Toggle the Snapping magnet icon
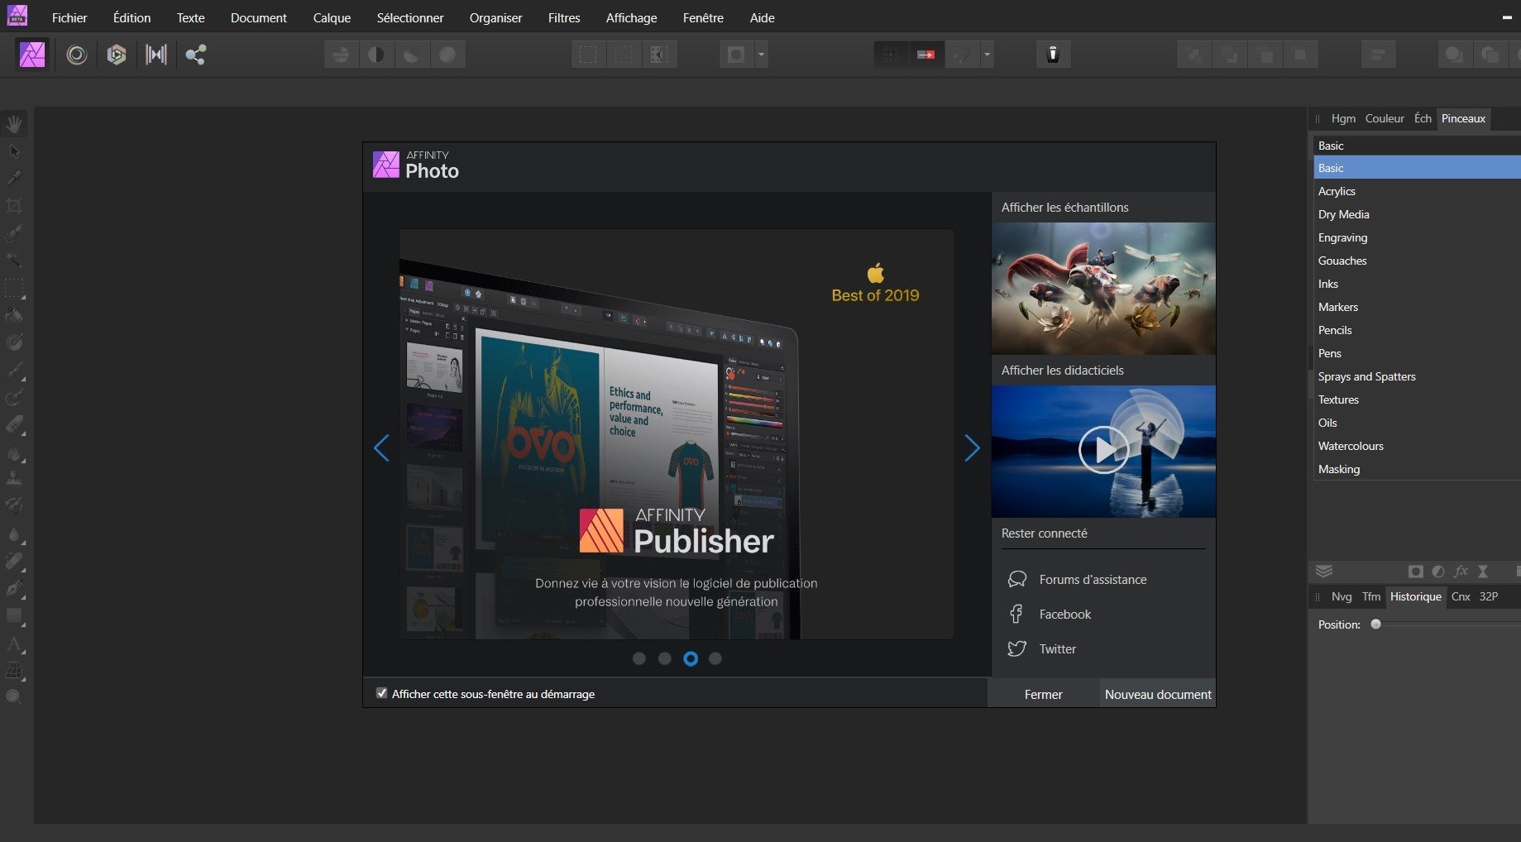The image size is (1521, 842). click(962, 55)
